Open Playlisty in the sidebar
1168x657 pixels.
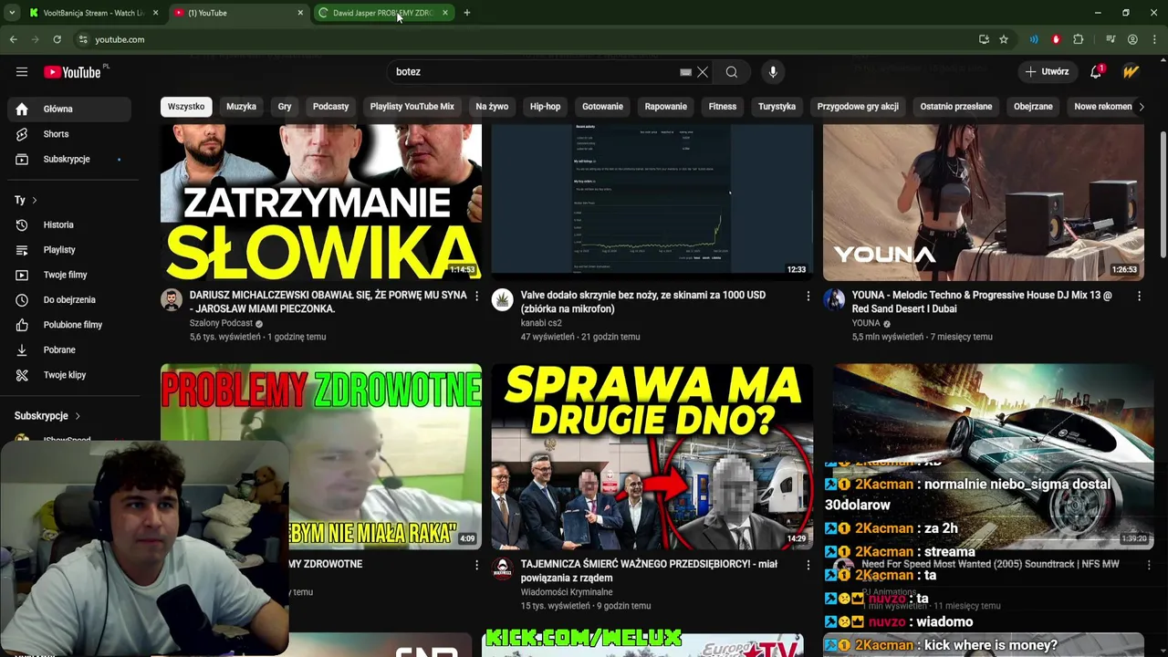pos(68,250)
